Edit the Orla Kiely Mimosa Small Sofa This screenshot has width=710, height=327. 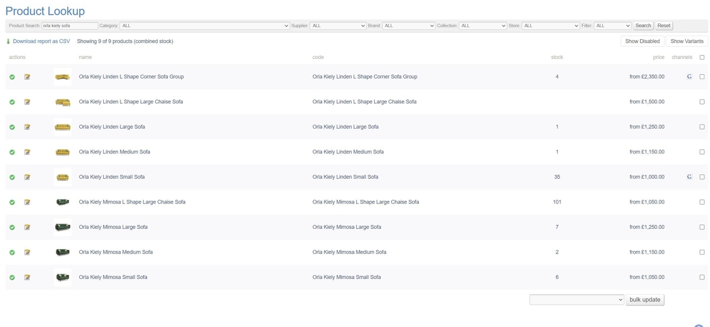click(x=27, y=277)
